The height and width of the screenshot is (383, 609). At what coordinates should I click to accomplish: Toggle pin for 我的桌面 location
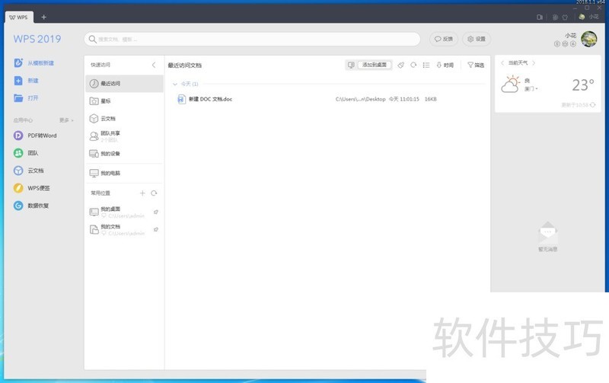pyautogui.click(x=156, y=212)
